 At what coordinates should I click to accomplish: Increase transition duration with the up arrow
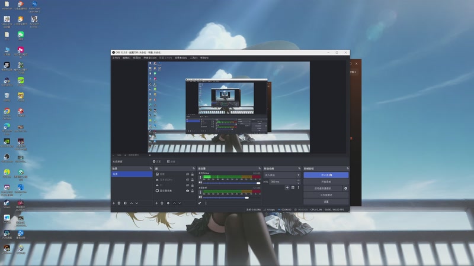click(x=299, y=180)
